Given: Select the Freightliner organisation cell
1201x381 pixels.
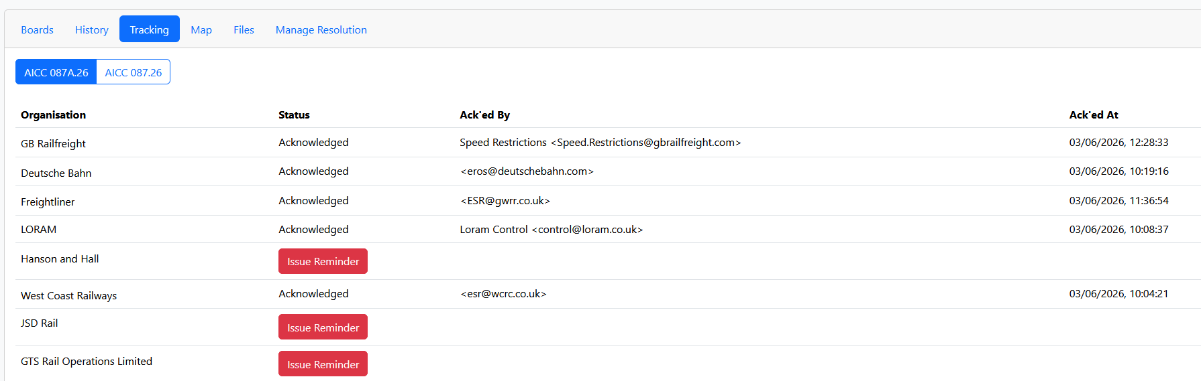Looking at the screenshot, I should [x=48, y=202].
